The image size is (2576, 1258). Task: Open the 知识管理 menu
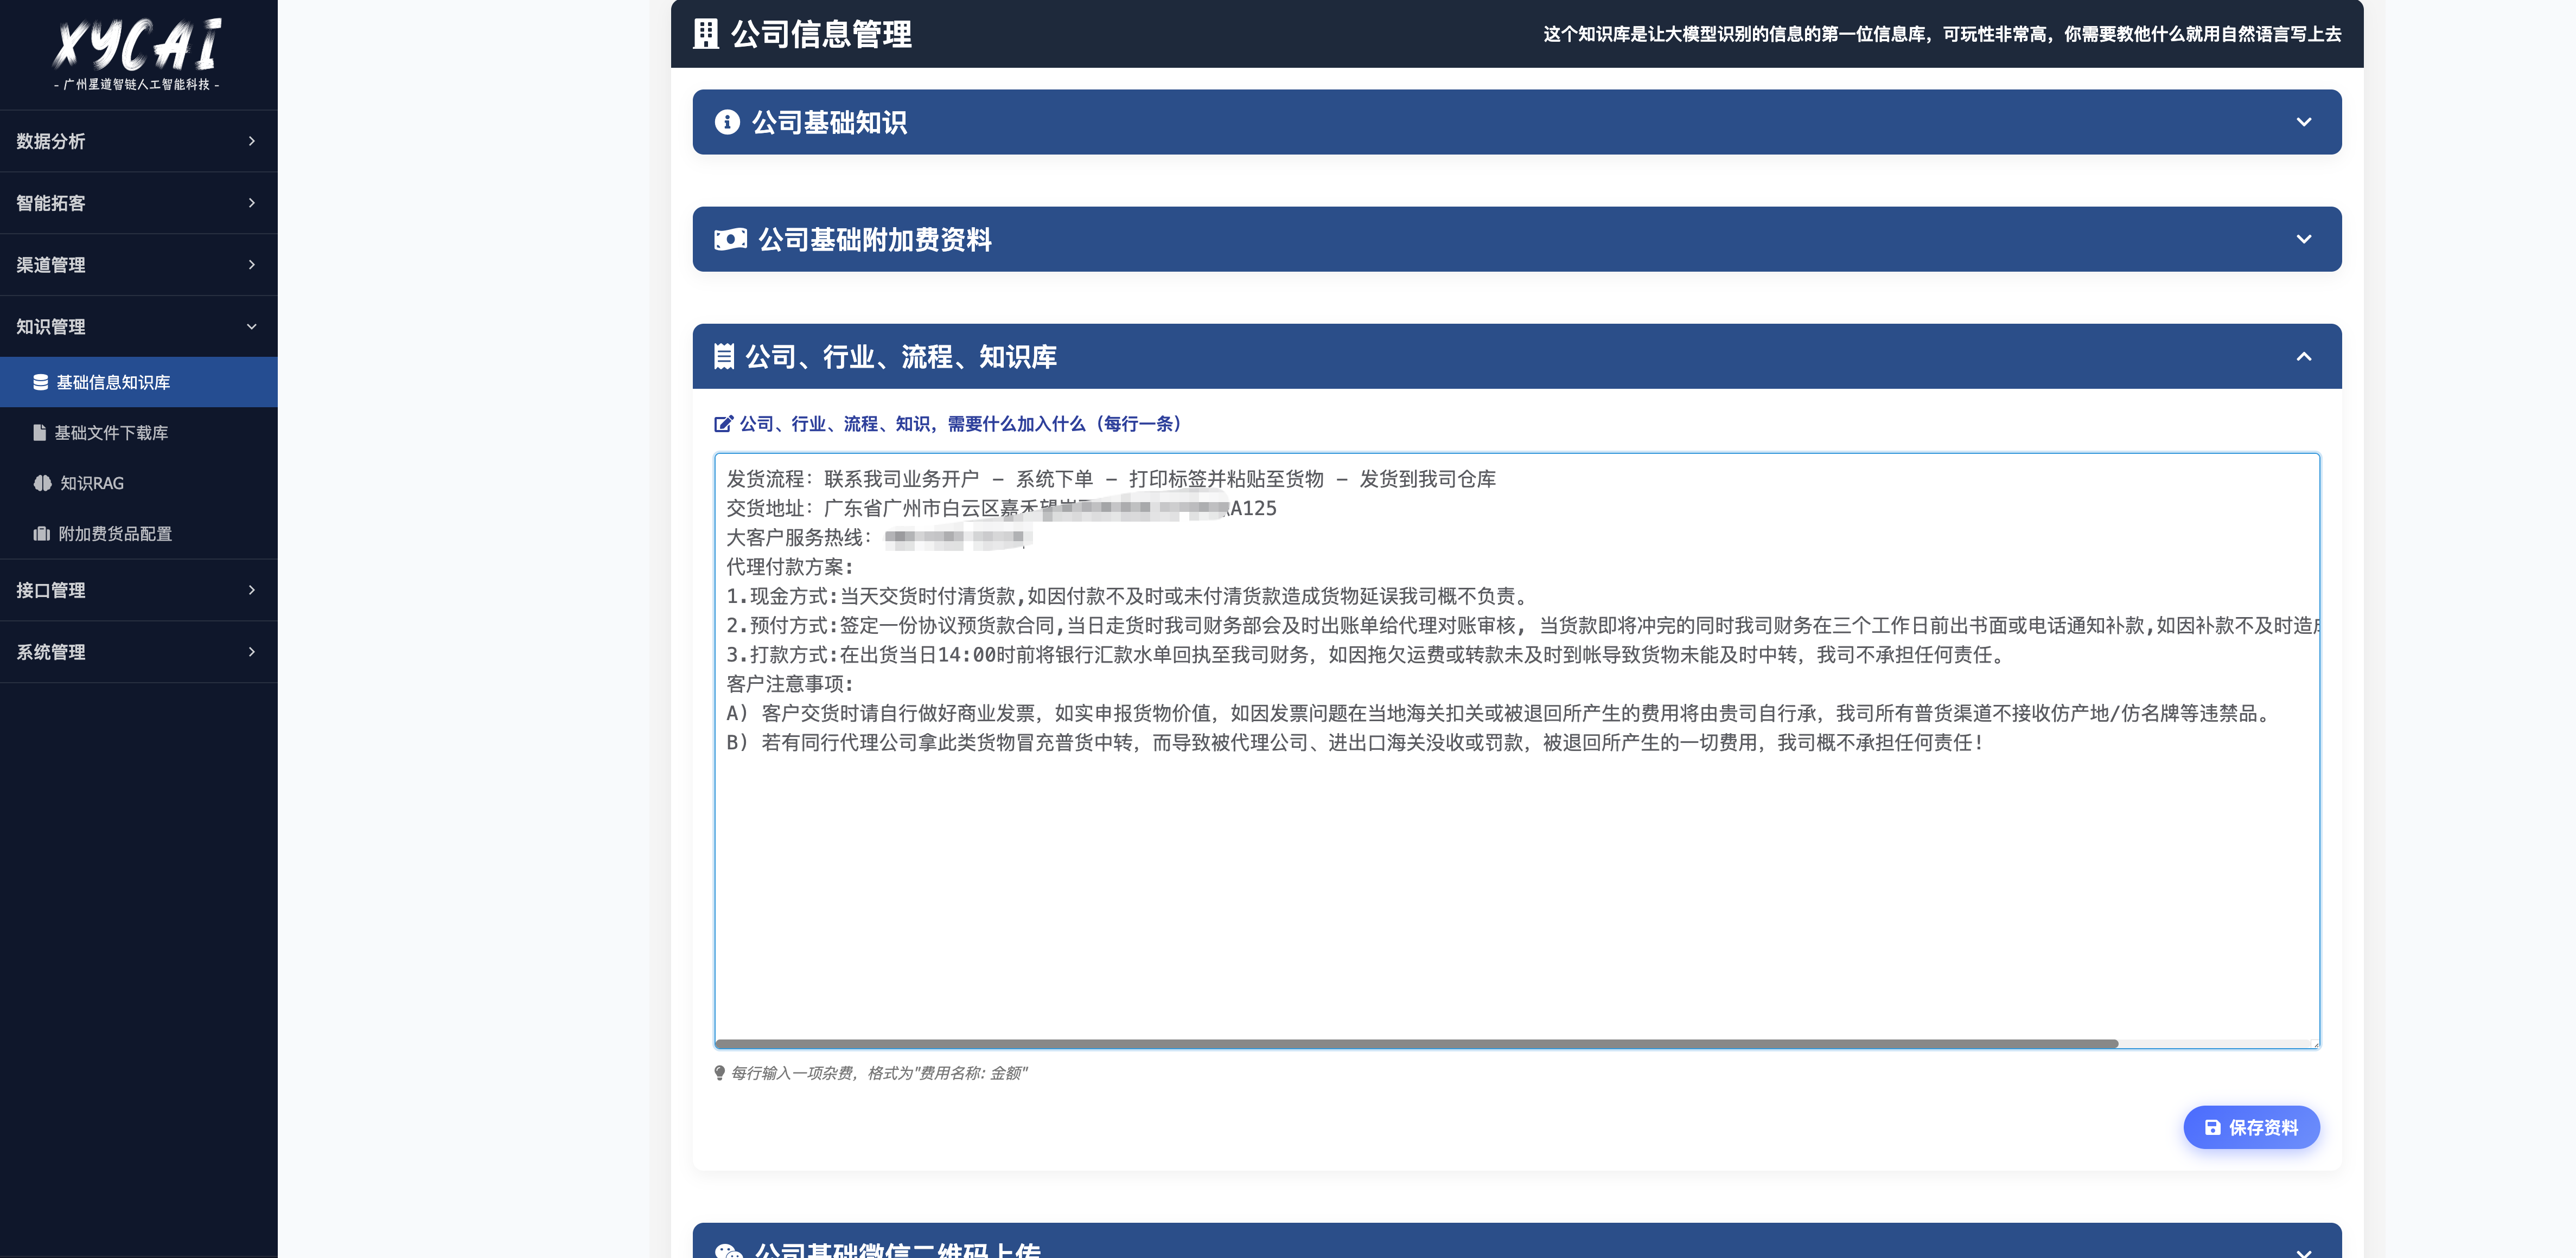click(x=138, y=327)
